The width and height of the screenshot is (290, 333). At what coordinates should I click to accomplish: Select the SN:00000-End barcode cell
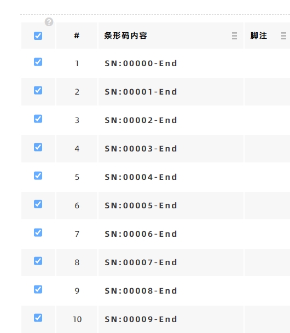(x=171, y=63)
